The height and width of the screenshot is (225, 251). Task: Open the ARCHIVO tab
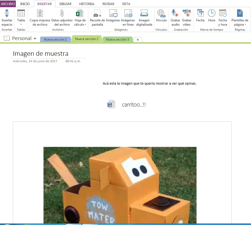[x=8, y=4]
